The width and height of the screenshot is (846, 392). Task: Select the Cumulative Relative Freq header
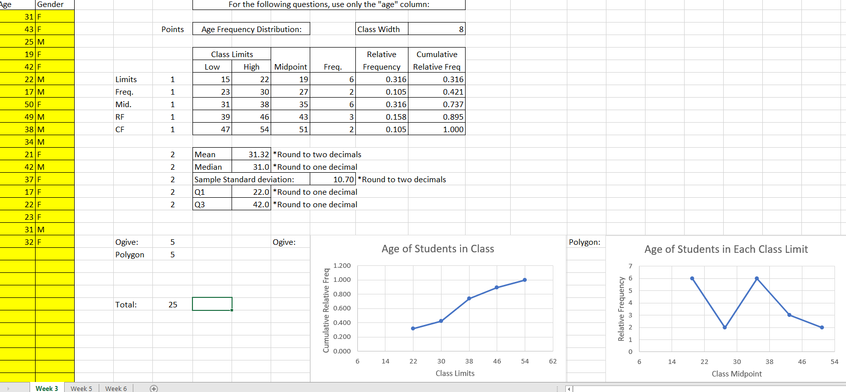click(437, 61)
